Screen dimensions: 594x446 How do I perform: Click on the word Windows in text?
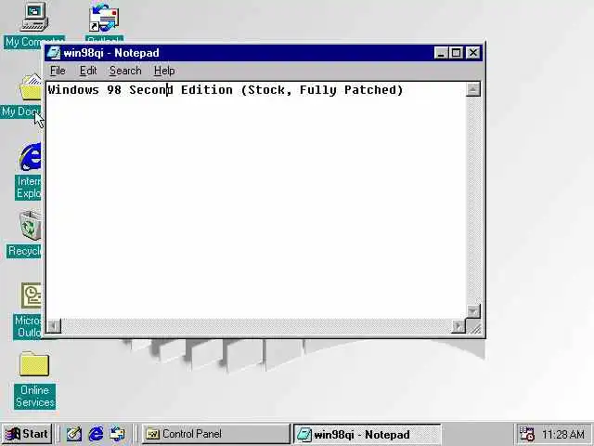click(x=73, y=90)
